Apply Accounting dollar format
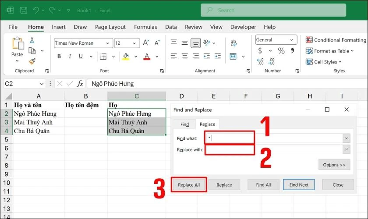The height and width of the screenshot is (219, 368). click(260, 51)
